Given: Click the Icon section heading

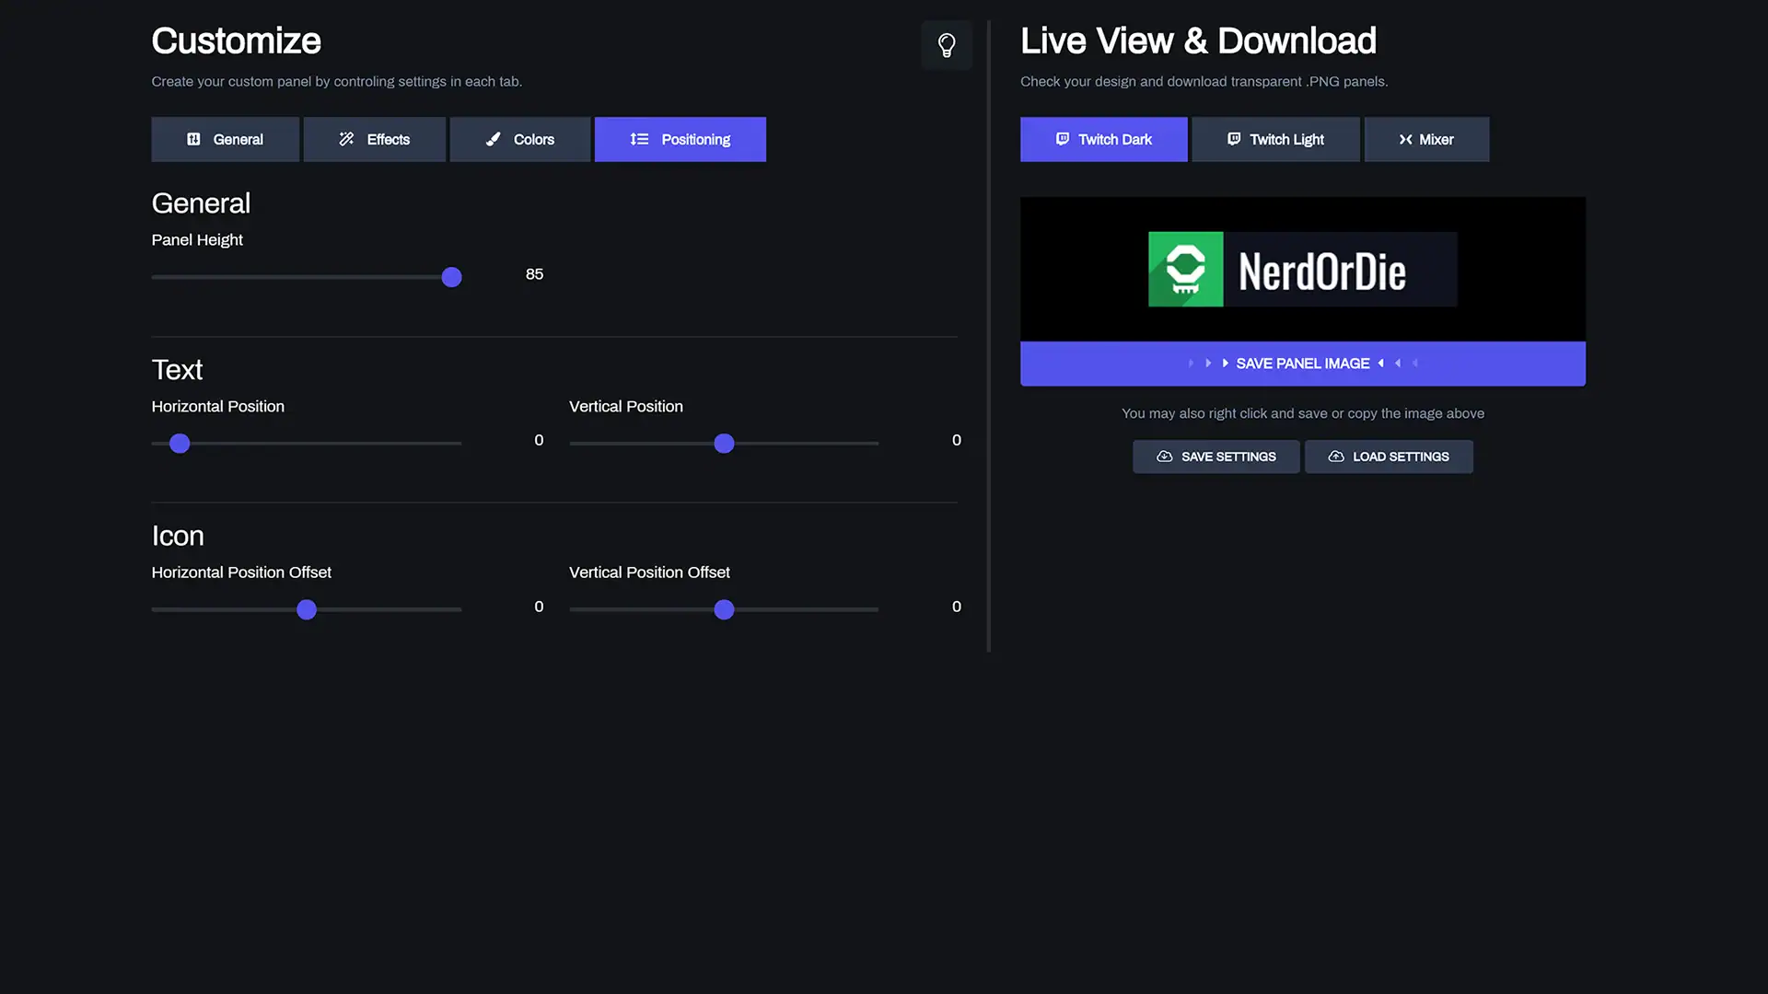Looking at the screenshot, I should pos(178,536).
